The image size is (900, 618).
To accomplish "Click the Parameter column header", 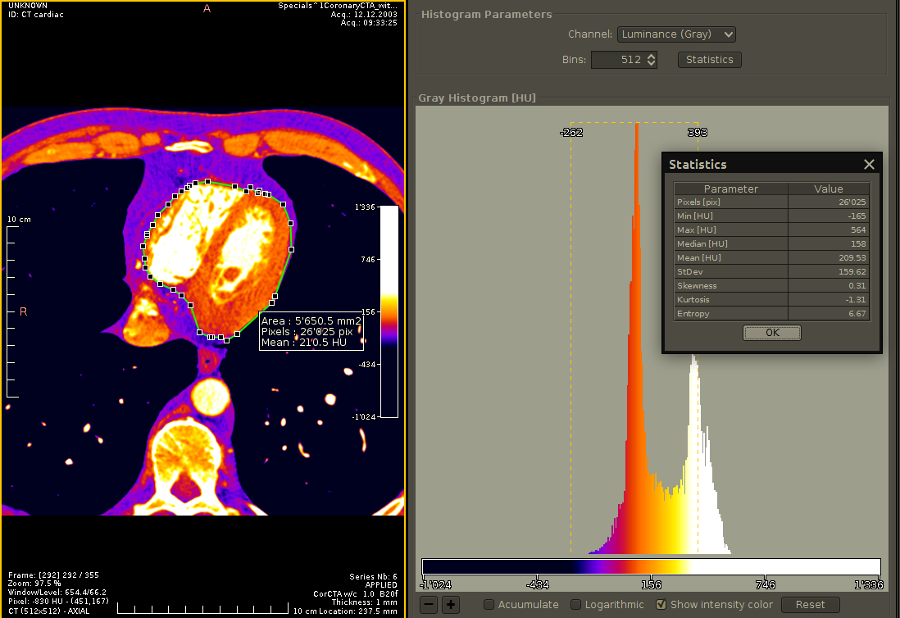I will pos(730,189).
